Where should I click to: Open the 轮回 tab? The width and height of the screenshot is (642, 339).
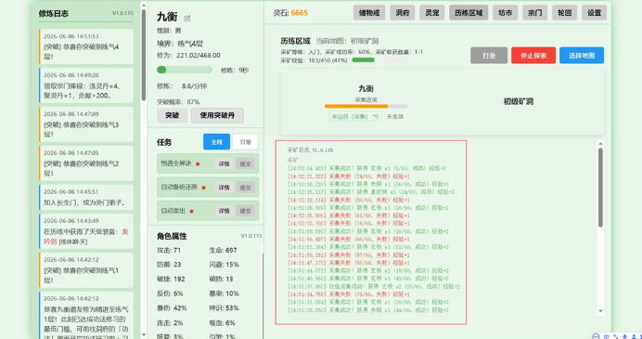(x=564, y=13)
